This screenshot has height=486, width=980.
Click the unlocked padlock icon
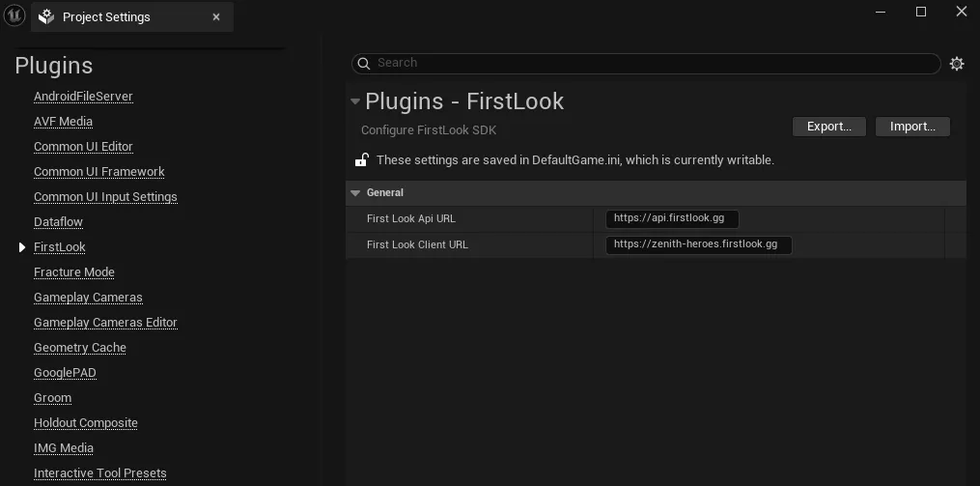click(361, 159)
